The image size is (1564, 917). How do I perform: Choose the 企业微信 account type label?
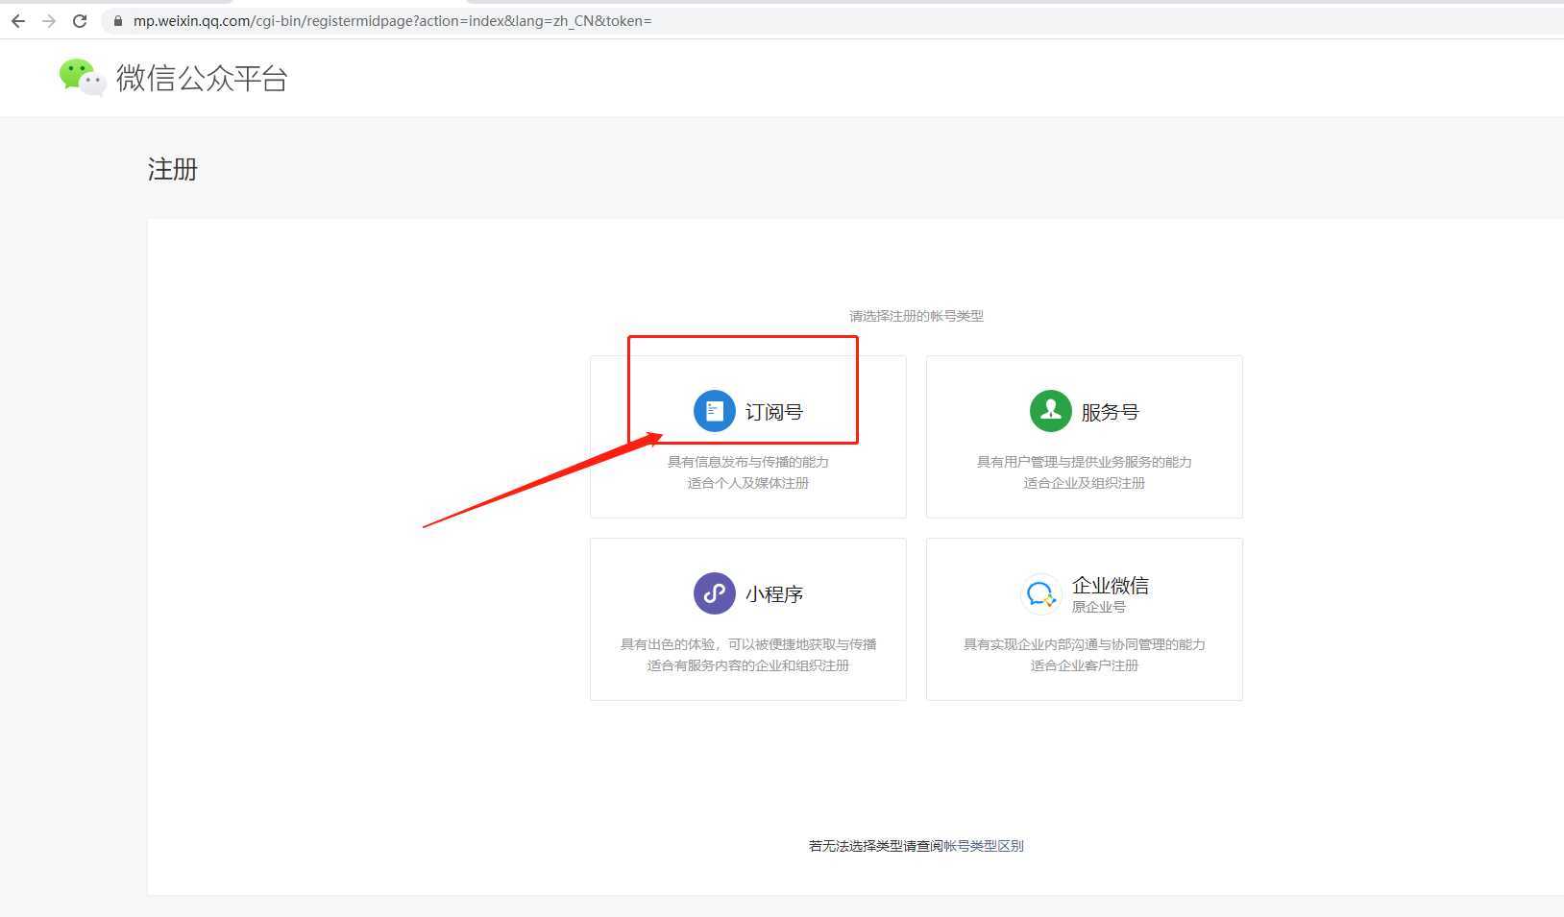pos(1111,585)
